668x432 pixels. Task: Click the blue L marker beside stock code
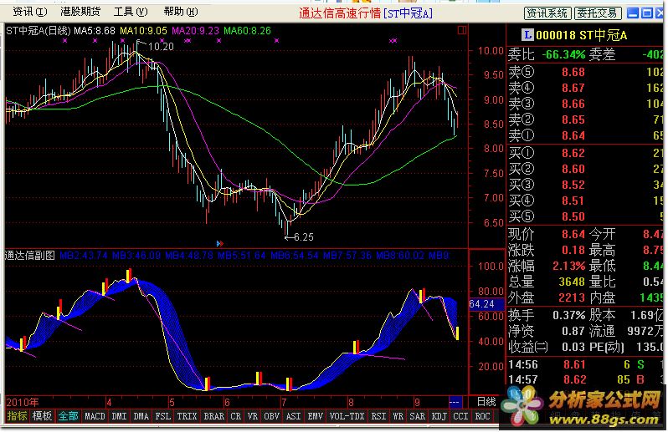pyautogui.click(x=527, y=35)
